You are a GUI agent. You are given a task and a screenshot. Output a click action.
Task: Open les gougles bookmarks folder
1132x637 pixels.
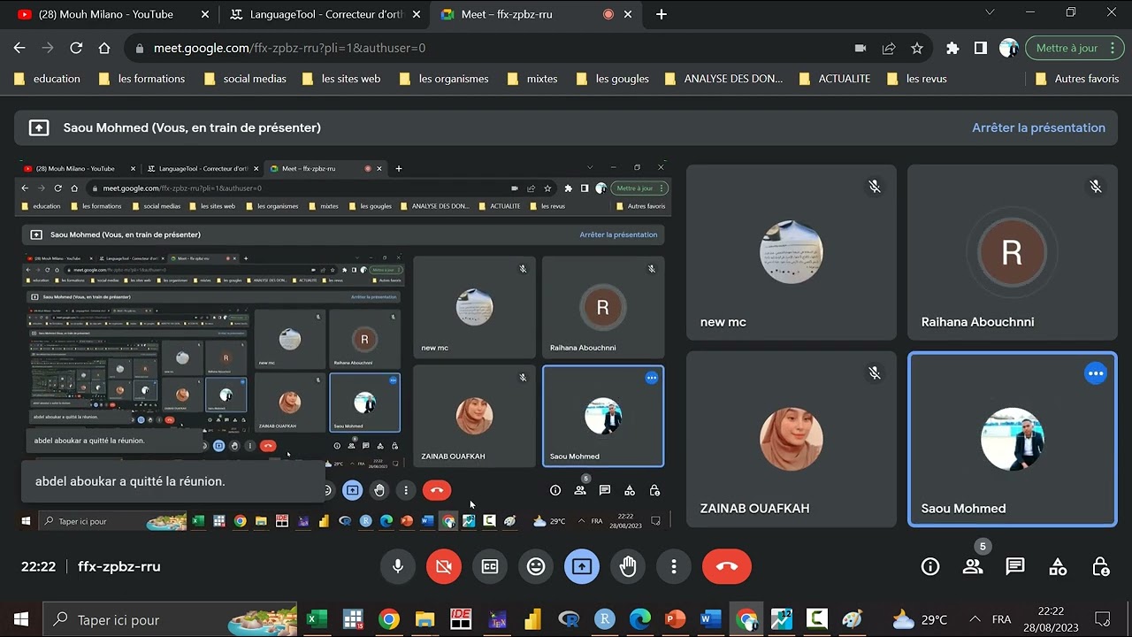click(x=612, y=79)
